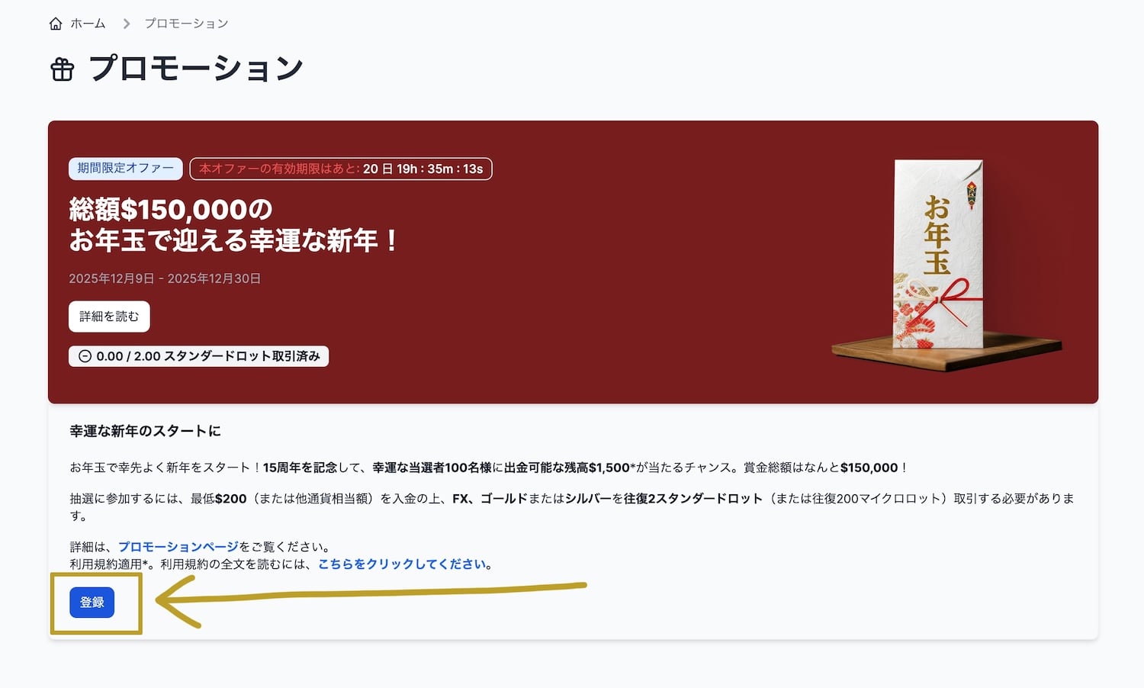Click the プロモーション page heading

[196, 69]
